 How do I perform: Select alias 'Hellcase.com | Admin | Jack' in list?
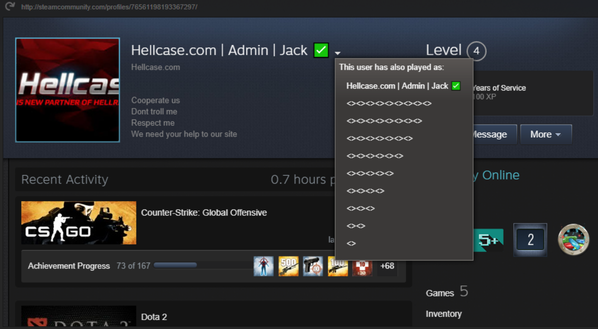403,86
